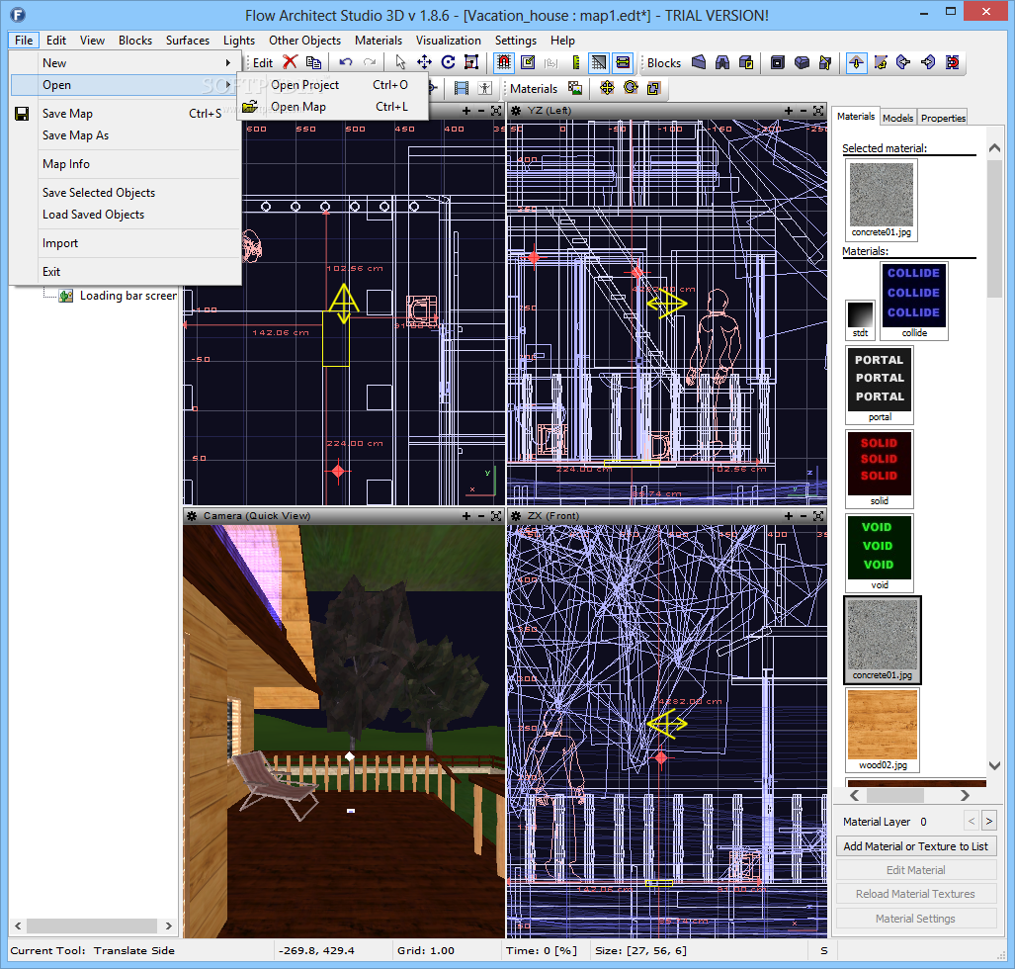Click the block right-arrow icon
Image resolution: width=1015 pixels, height=969 pixels.
[x=928, y=62]
